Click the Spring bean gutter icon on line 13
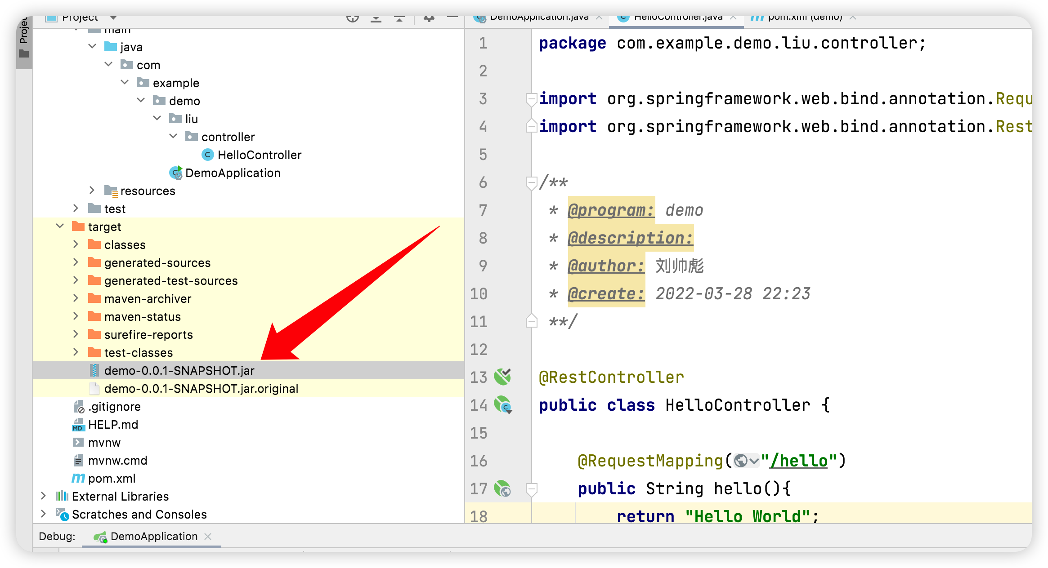This screenshot has height=568, width=1048. click(502, 377)
